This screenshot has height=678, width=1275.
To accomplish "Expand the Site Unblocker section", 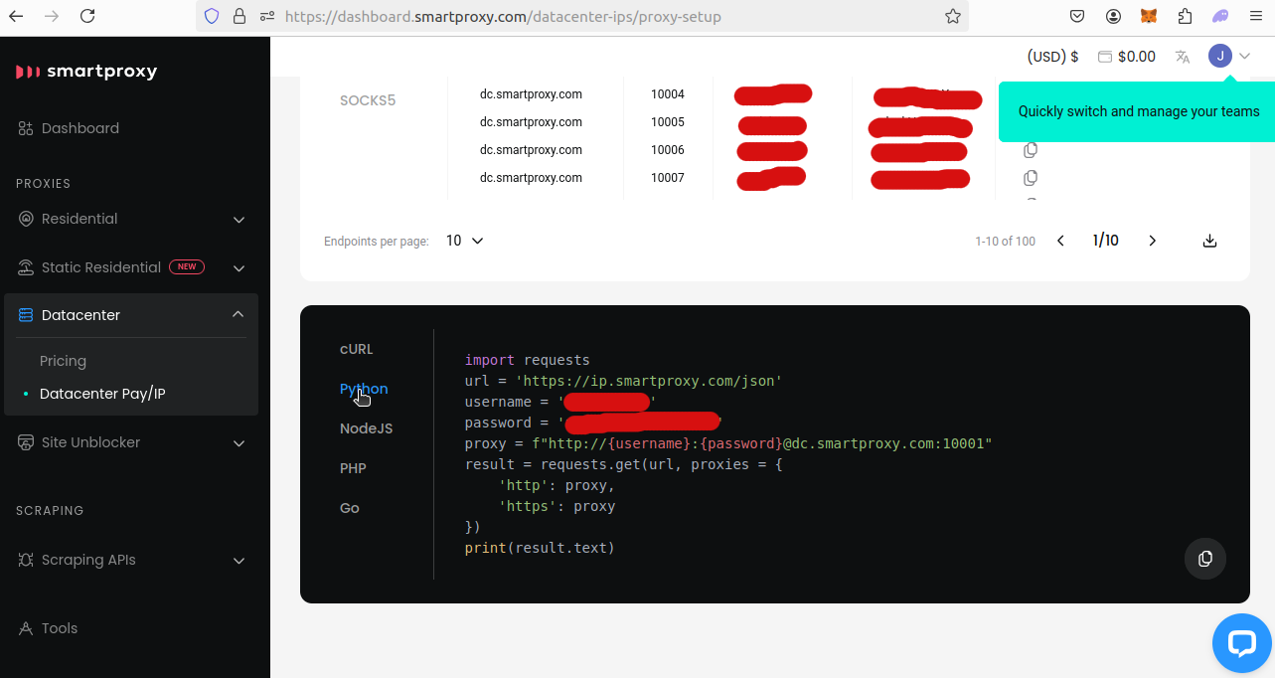I will 239,443.
